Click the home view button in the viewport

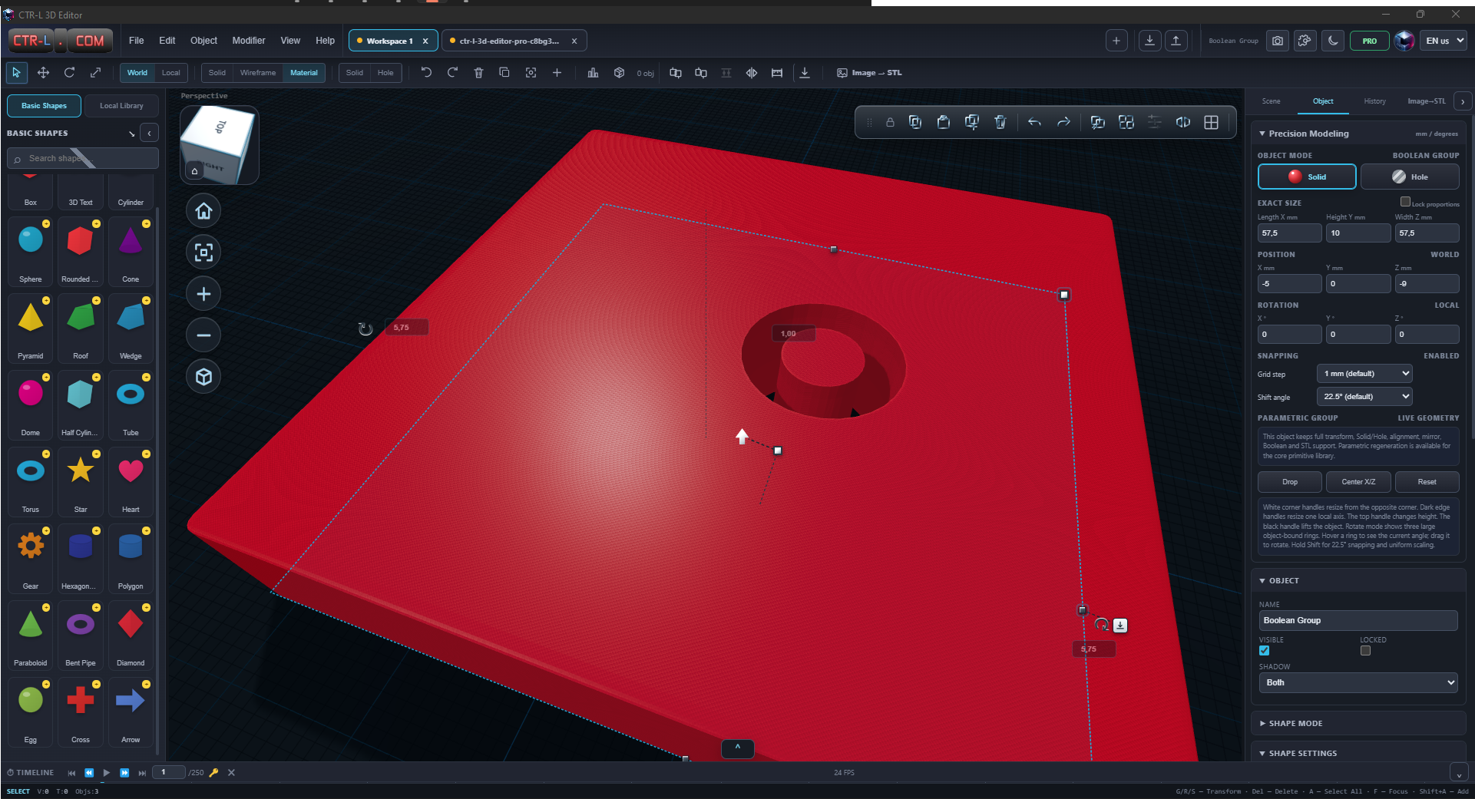[x=203, y=211]
